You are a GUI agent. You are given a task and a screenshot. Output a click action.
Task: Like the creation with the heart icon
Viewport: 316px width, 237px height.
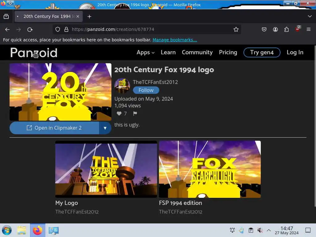[x=119, y=114]
